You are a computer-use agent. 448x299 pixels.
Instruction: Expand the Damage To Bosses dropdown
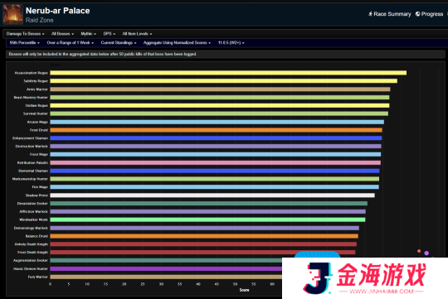point(26,34)
